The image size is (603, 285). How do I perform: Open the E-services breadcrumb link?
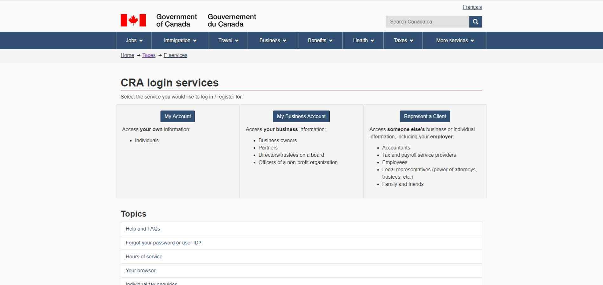pyautogui.click(x=176, y=55)
